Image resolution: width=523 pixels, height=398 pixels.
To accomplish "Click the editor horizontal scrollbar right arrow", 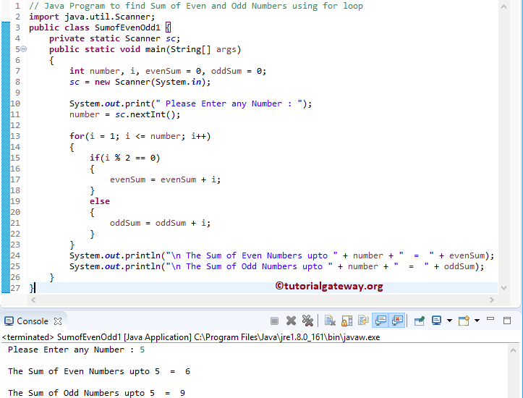I will 492,300.
